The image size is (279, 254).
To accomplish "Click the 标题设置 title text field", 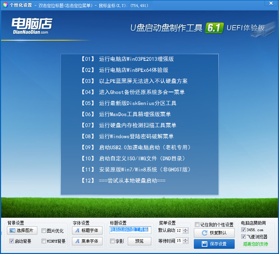I will click(130, 230).
